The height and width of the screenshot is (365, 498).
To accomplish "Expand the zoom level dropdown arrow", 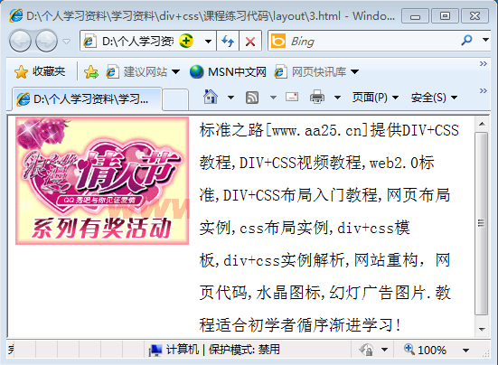I will pyautogui.click(x=465, y=351).
